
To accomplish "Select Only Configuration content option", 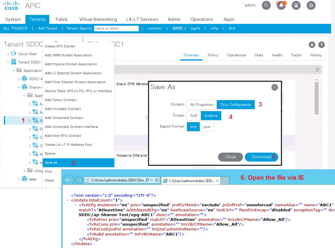I will click(x=236, y=105).
